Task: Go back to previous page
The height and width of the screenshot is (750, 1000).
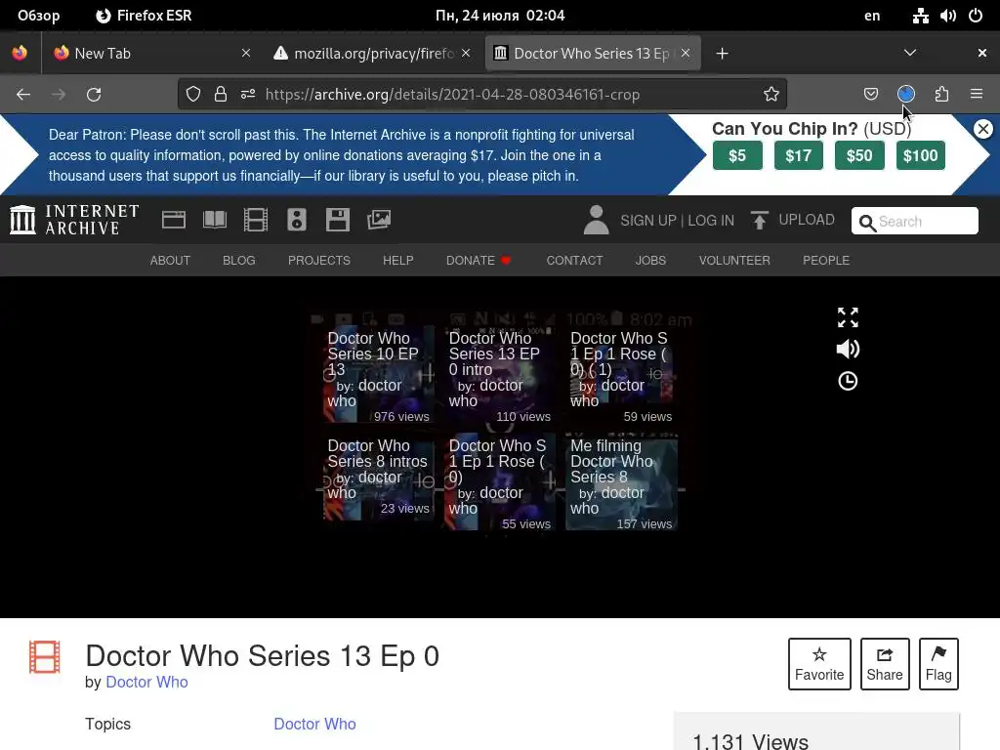Action: tap(23, 95)
